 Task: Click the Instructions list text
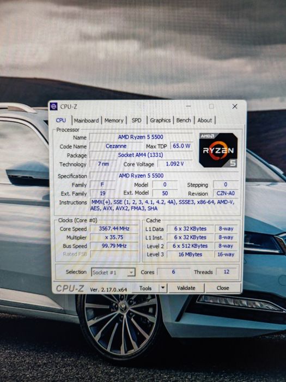pos(163,205)
